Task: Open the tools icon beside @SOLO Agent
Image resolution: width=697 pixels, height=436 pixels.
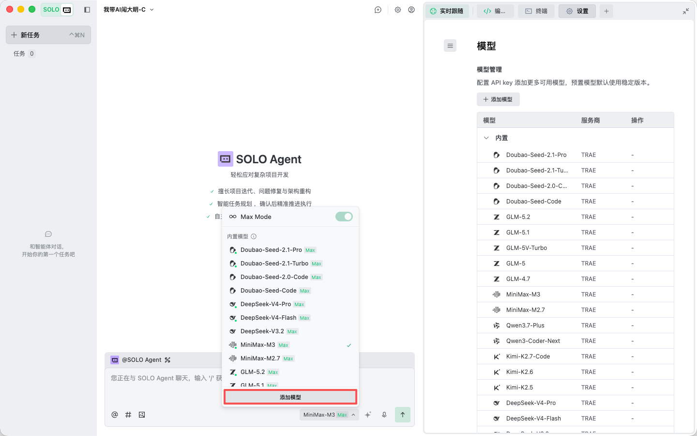Action: pos(167,360)
